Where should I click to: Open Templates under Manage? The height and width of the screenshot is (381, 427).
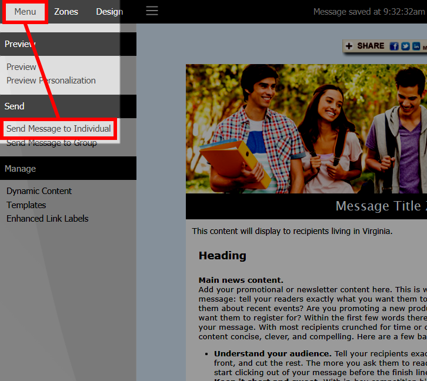26,205
